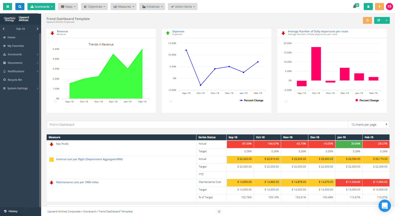Viewport: 395px width, 216px height.
Task: Favorite the dashboard with the star icon
Action: [367, 20]
